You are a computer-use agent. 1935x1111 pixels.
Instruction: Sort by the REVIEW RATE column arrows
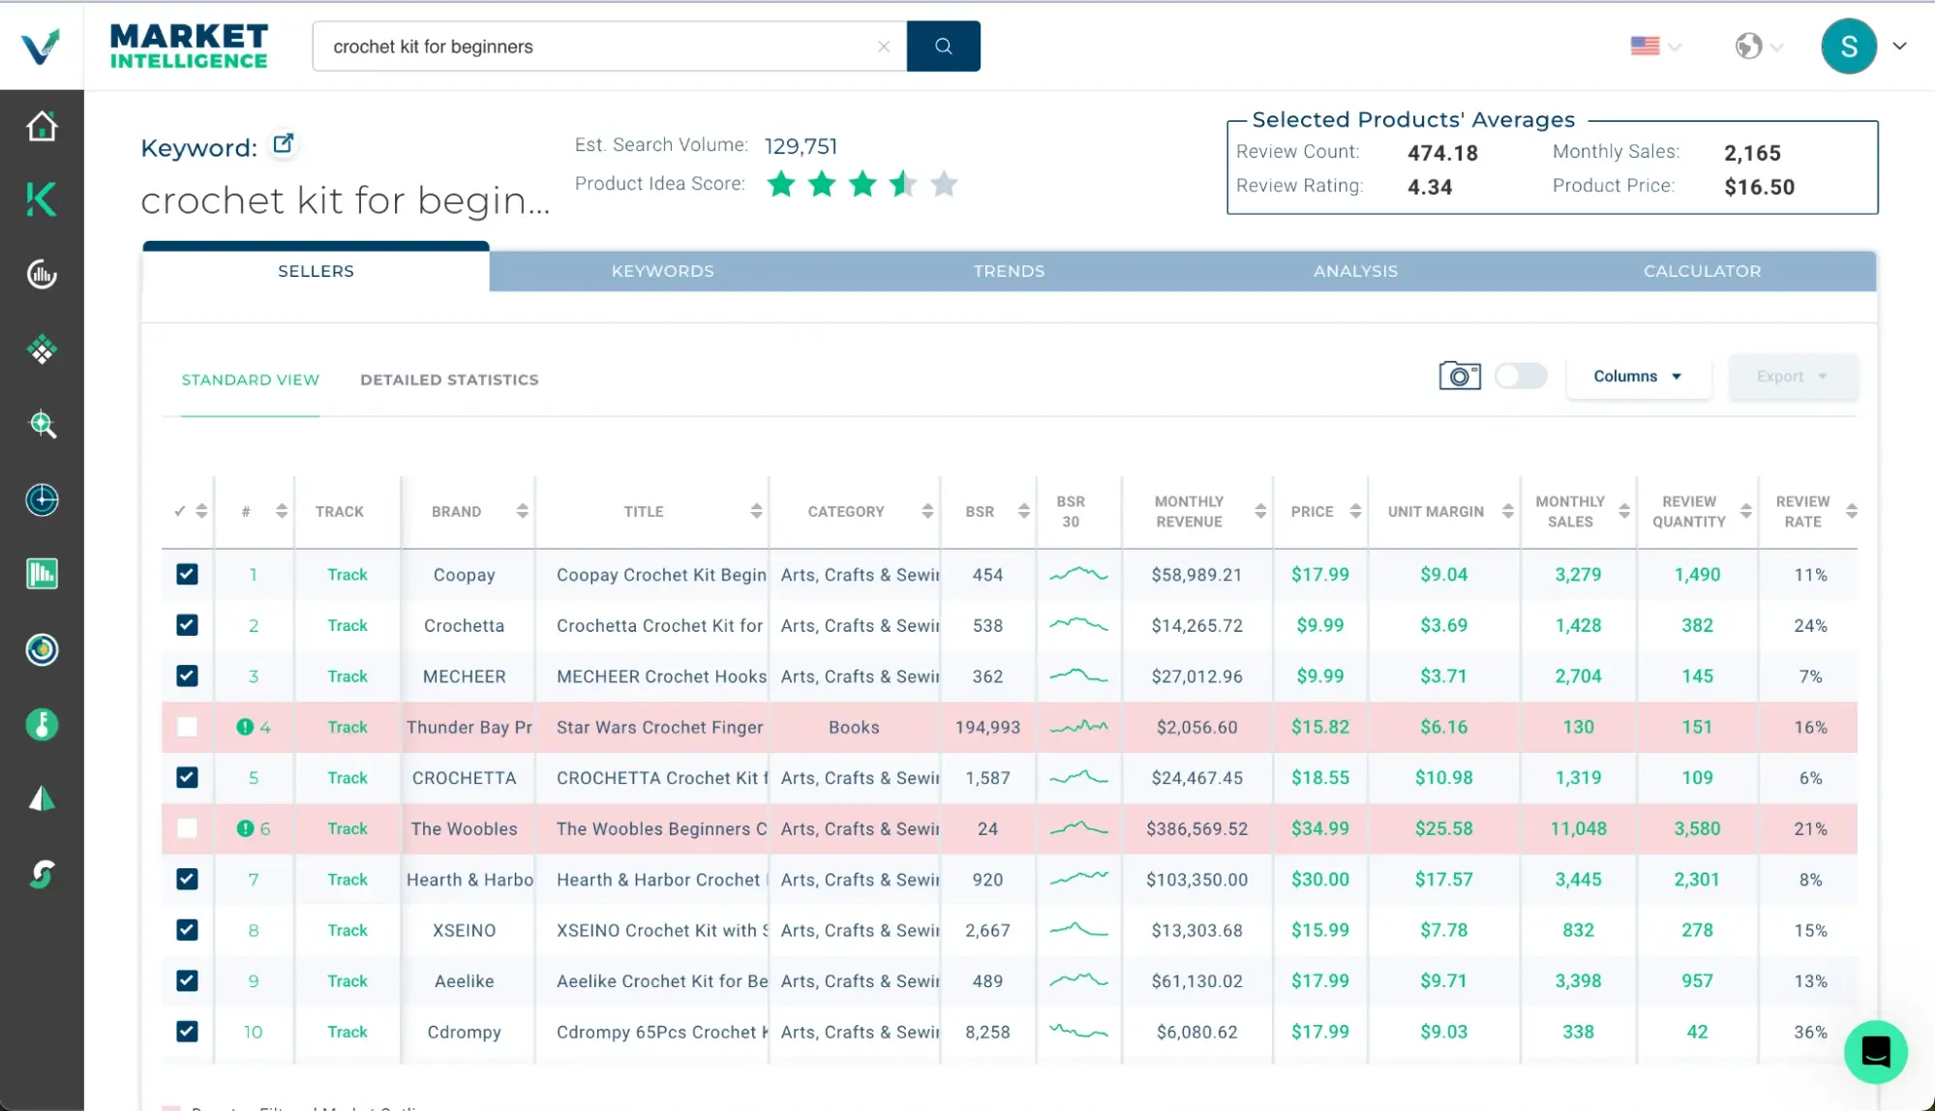click(x=1851, y=511)
